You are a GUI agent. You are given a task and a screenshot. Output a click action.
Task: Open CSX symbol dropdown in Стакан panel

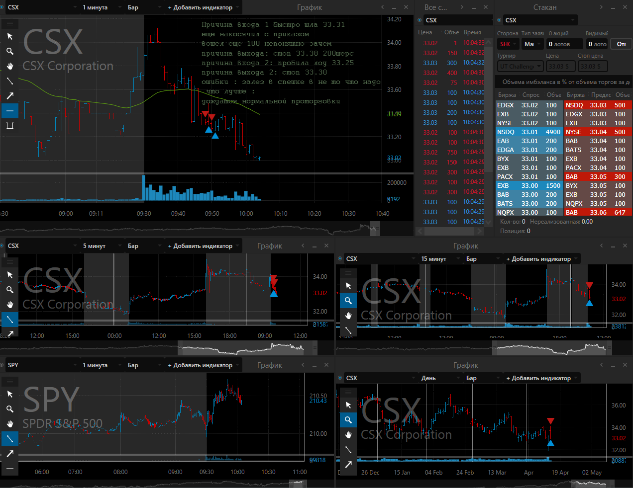click(x=540, y=20)
